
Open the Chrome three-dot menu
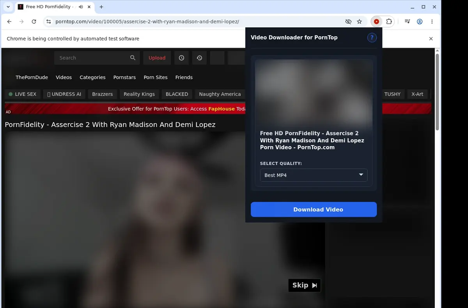tap(432, 22)
